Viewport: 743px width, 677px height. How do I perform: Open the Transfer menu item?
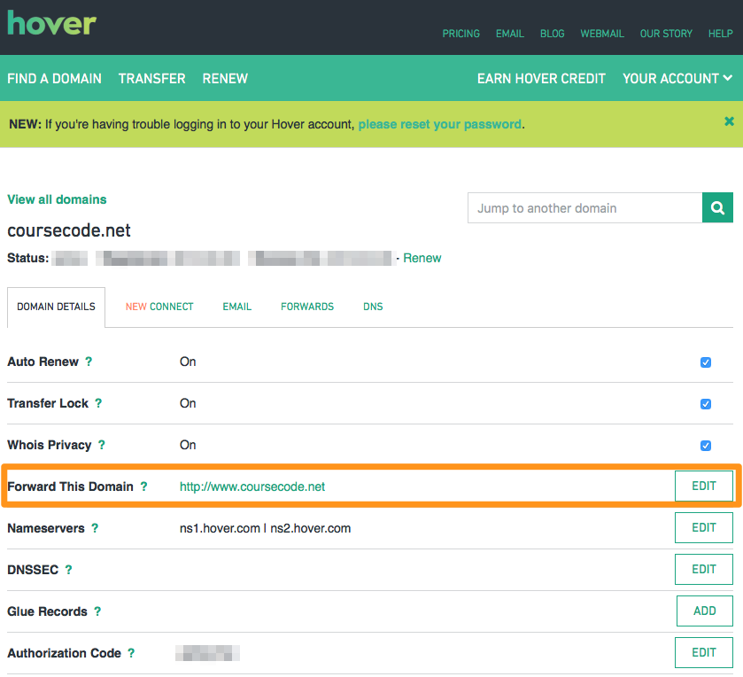click(151, 78)
